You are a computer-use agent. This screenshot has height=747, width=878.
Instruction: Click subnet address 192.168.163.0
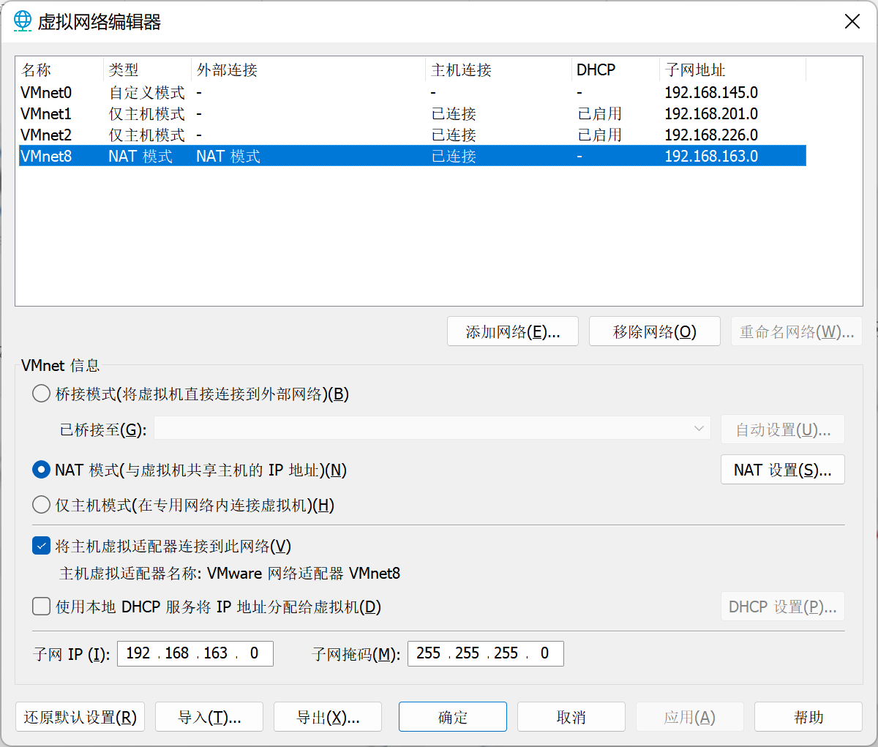[x=711, y=157]
